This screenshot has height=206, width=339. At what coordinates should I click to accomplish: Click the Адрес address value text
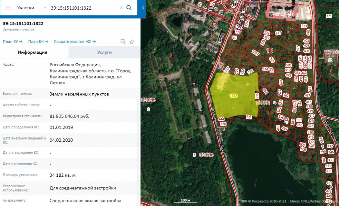pos(90,74)
